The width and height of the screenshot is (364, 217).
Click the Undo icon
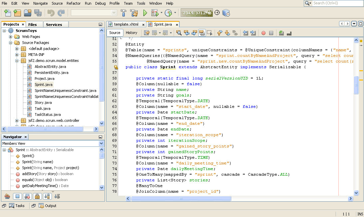51,13
